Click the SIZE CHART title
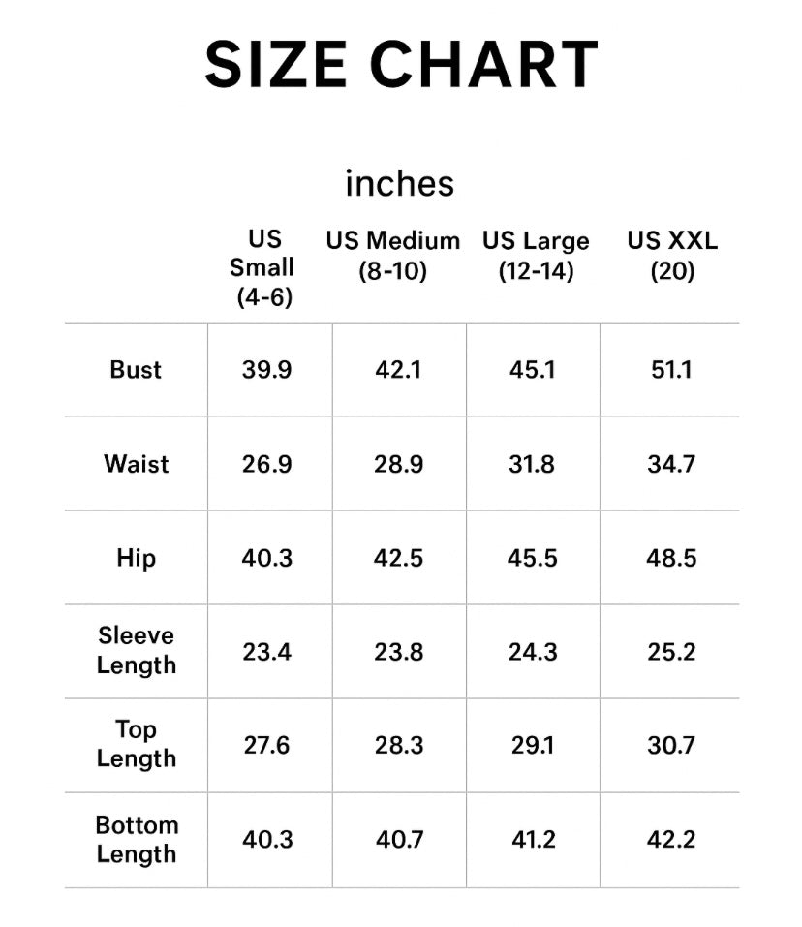The height and width of the screenshot is (927, 802). (x=401, y=64)
